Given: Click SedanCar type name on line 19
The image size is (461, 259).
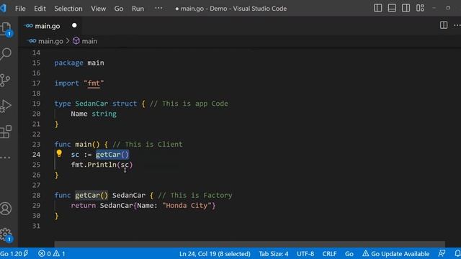Looking at the screenshot, I should click(91, 104).
